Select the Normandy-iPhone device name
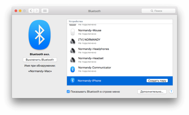Viewport: 189px width, 115px height. click(89, 81)
